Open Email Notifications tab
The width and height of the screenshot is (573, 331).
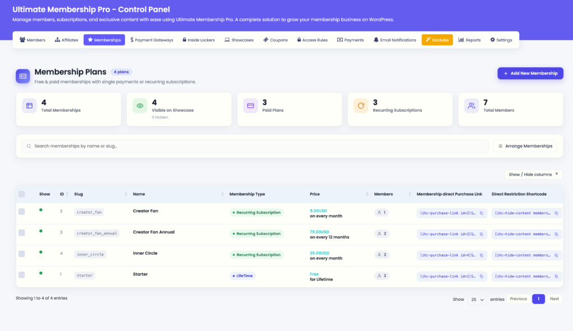(x=394, y=40)
